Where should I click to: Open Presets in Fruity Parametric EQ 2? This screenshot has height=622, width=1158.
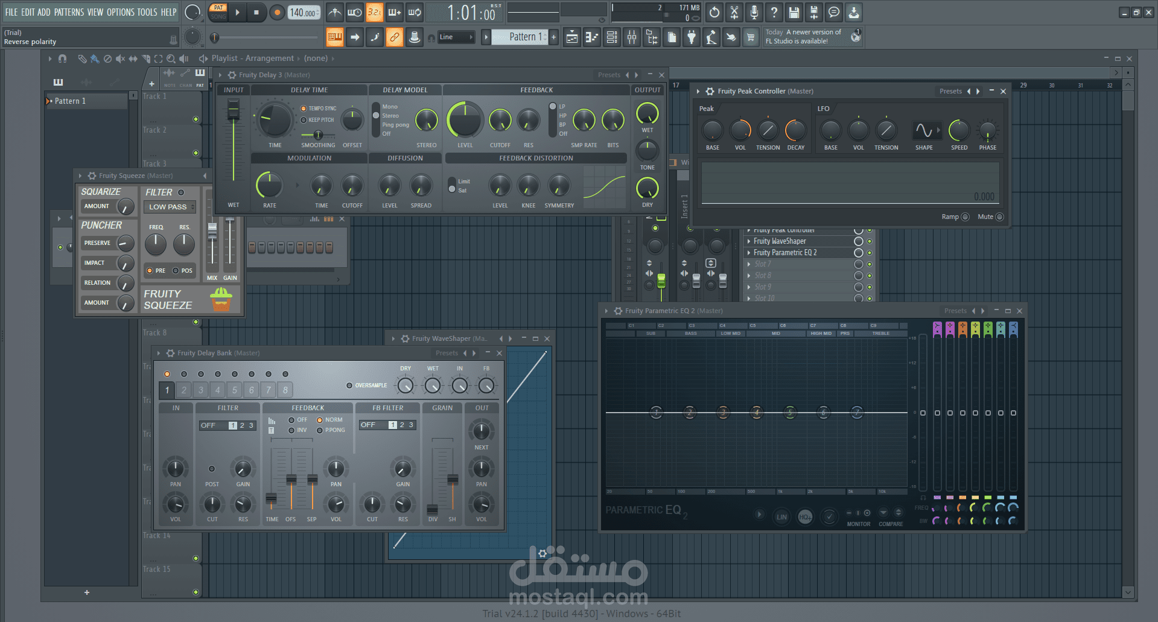pyautogui.click(x=955, y=311)
